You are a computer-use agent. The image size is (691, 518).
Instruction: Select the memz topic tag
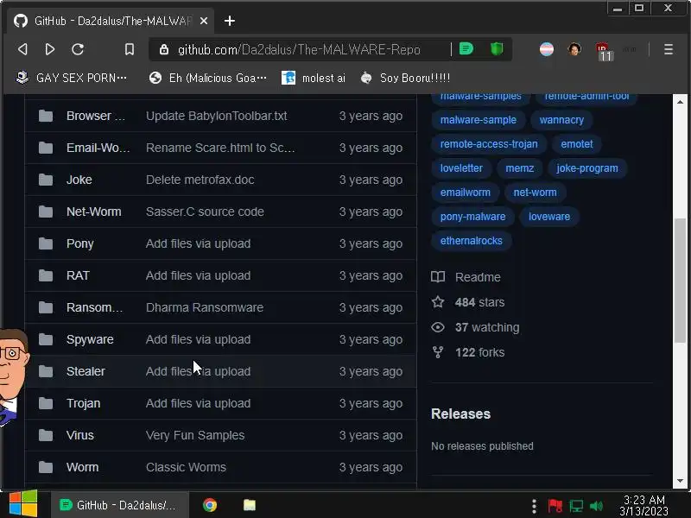(520, 168)
